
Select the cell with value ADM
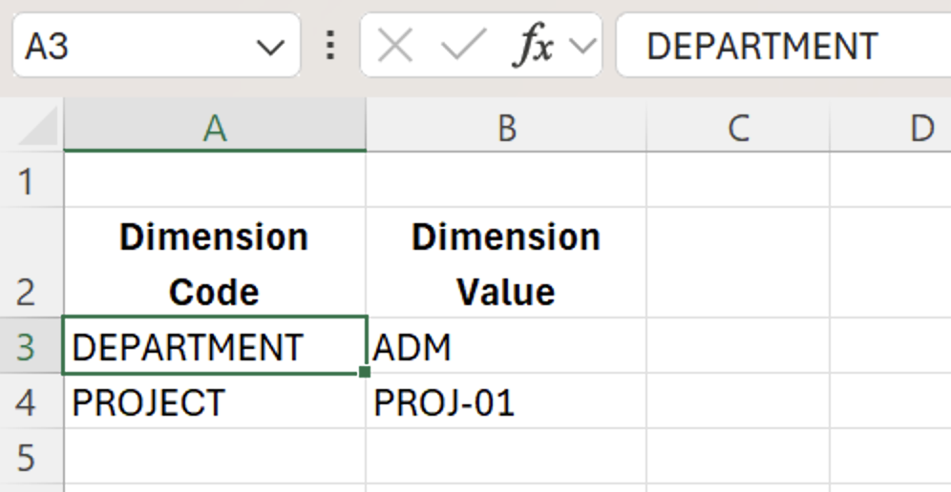coord(506,347)
